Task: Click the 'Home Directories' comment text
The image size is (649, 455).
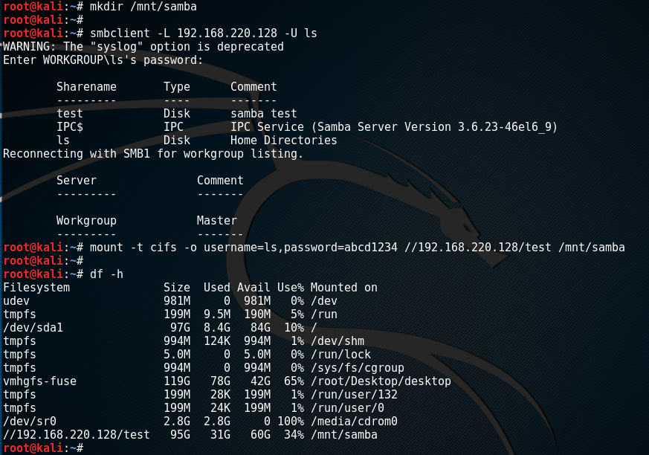Action: pos(283,141)
